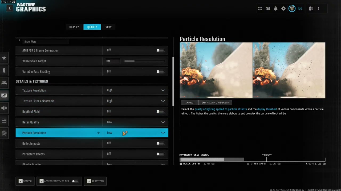
Task: Select the Audio speaker sidebar icon
Action: click(4, 108)
